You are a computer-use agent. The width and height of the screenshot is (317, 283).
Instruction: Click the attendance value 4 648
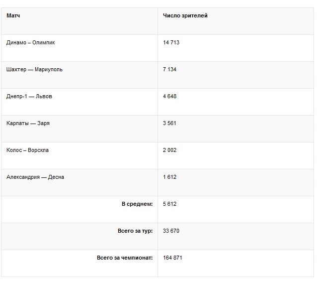coord(169,97)
